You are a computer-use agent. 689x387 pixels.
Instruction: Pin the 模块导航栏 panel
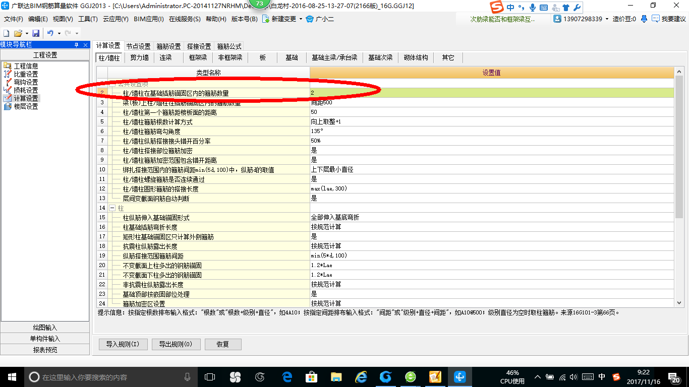tap(77, 44)
